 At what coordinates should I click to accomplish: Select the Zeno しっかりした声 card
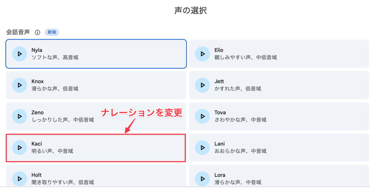96,116
